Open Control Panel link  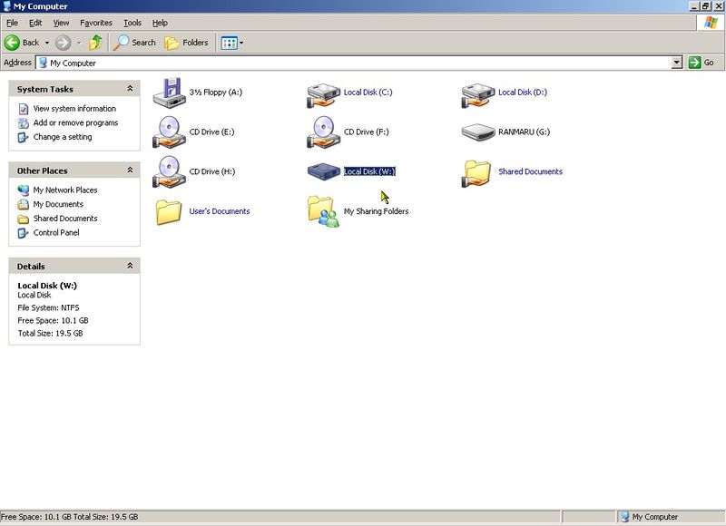pos(56,233)
